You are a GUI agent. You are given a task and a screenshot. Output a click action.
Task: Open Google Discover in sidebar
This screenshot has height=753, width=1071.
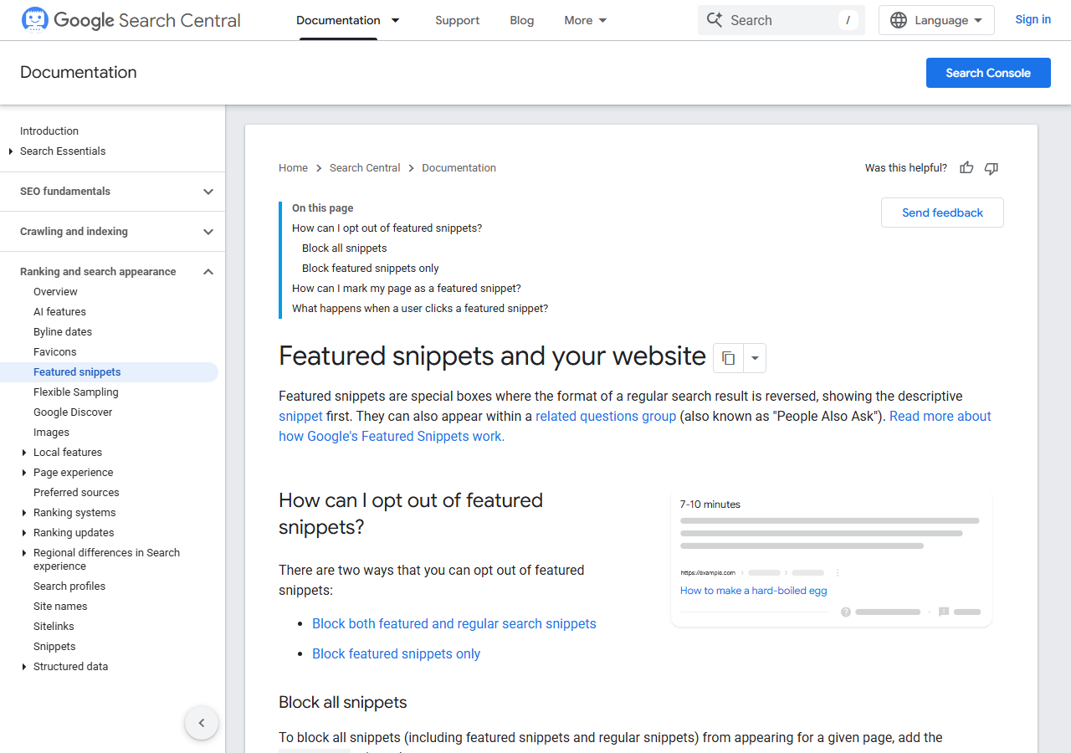73,412
